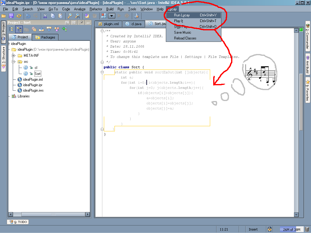
Task: Open the 6: TODO tool window button
Action: pyautogui.click(x=18, y=222)
